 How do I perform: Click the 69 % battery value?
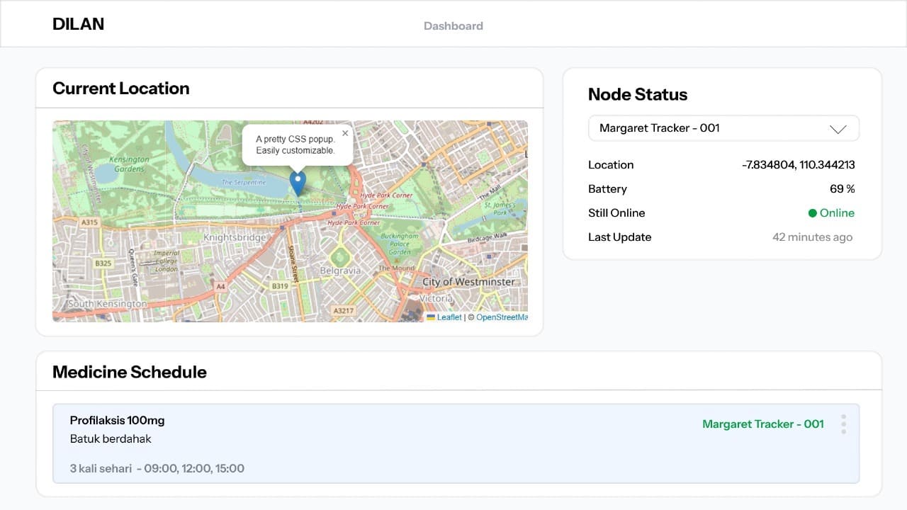(842, 189)
